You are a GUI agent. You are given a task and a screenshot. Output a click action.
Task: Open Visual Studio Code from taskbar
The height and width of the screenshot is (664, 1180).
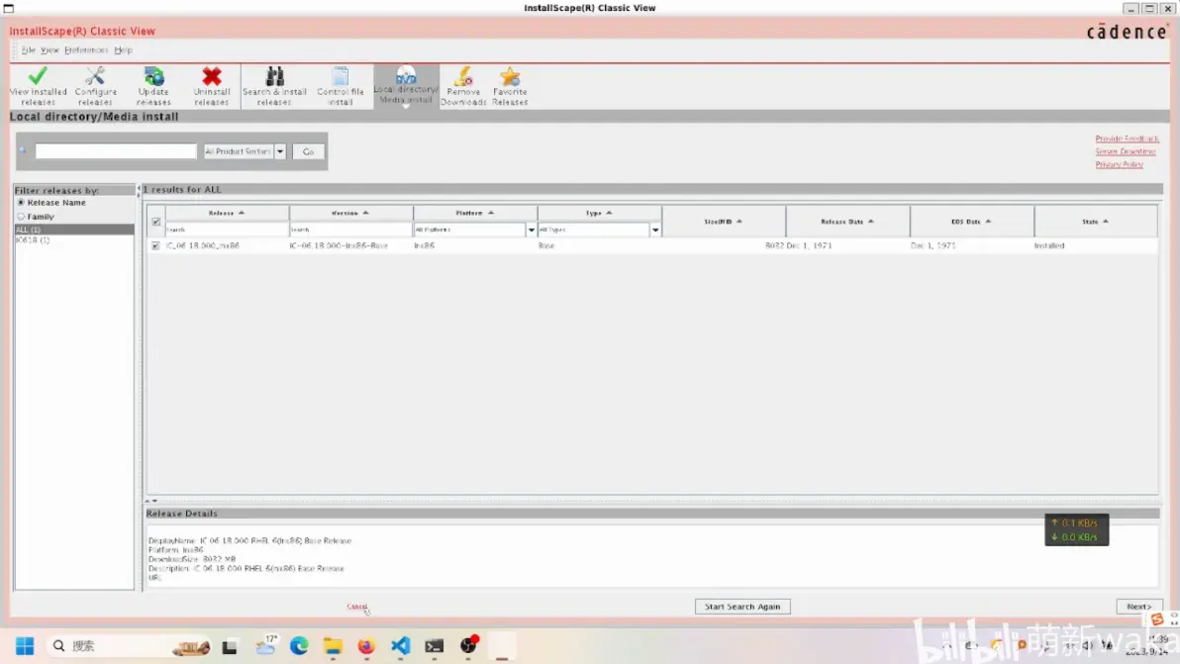(400, 646)
